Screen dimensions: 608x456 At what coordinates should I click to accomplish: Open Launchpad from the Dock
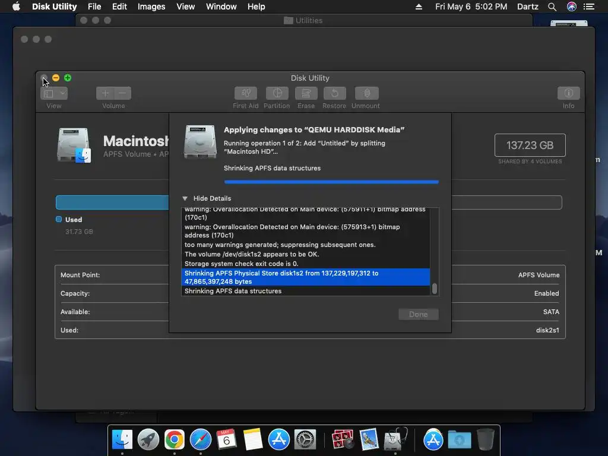point(148,440)
